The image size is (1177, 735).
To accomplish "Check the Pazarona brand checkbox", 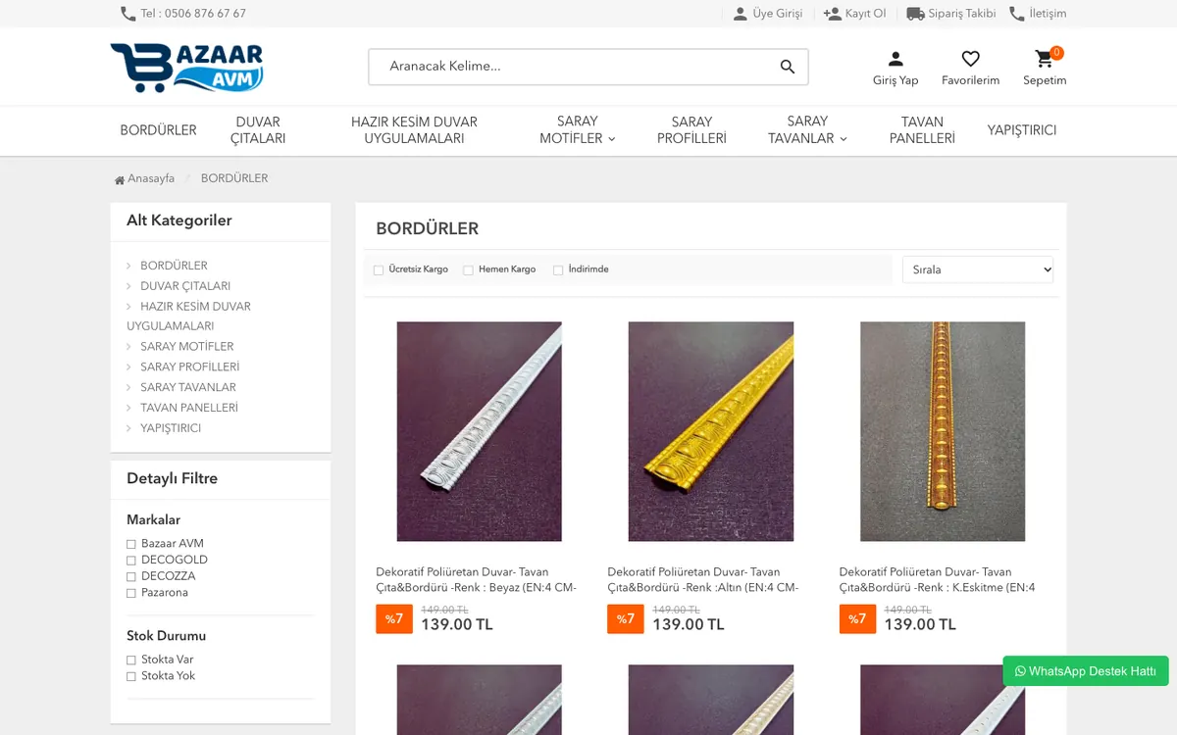I will pyautogui.click(x=131, y=593).
